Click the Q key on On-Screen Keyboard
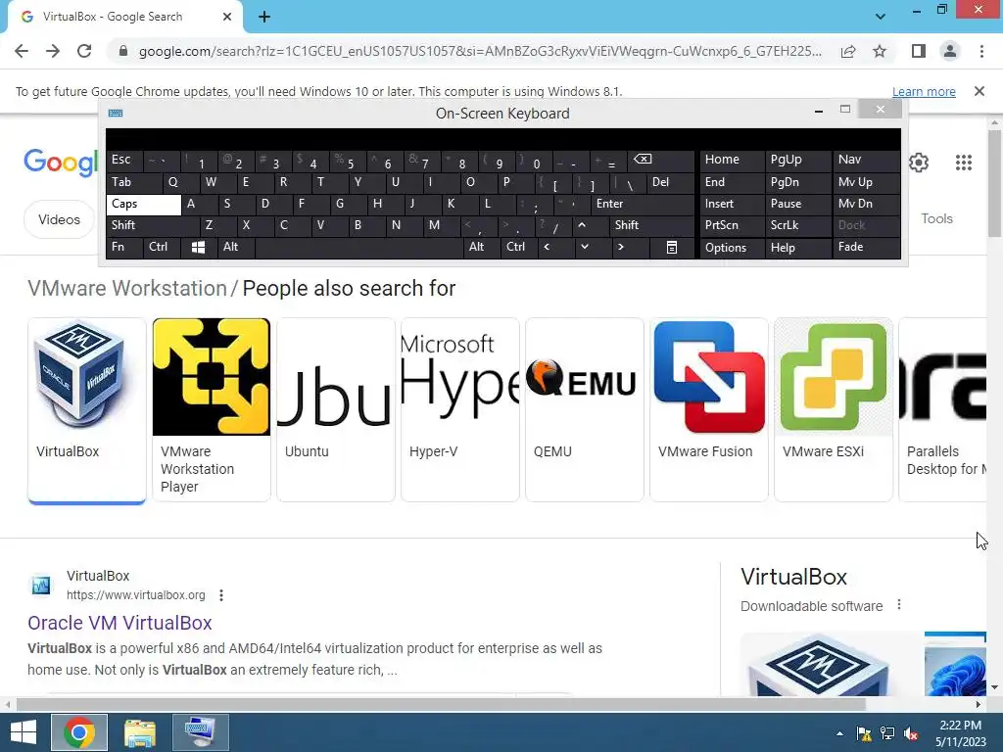 [180, 182]
